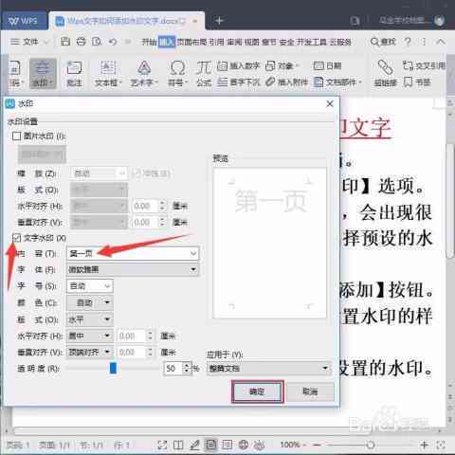This screenshot has width=455, height=455.
Task: Open the Color (颜色) dropdown
Action: click(90, 302)
